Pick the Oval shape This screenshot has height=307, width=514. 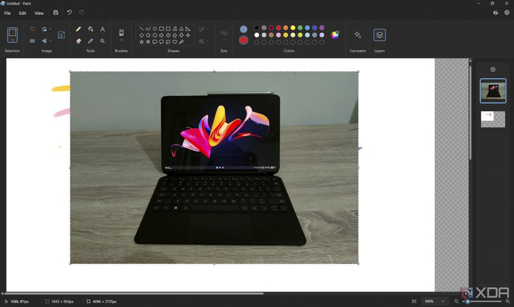[155, 29]
